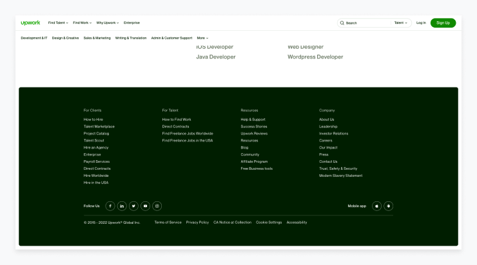Open Upwork LinkedIn page icon
The width and height of the screenshot is (477, 265).
(x=122, y=206)
